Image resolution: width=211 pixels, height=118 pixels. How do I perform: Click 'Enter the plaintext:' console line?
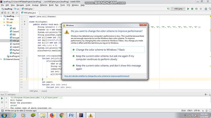(21, 103)
